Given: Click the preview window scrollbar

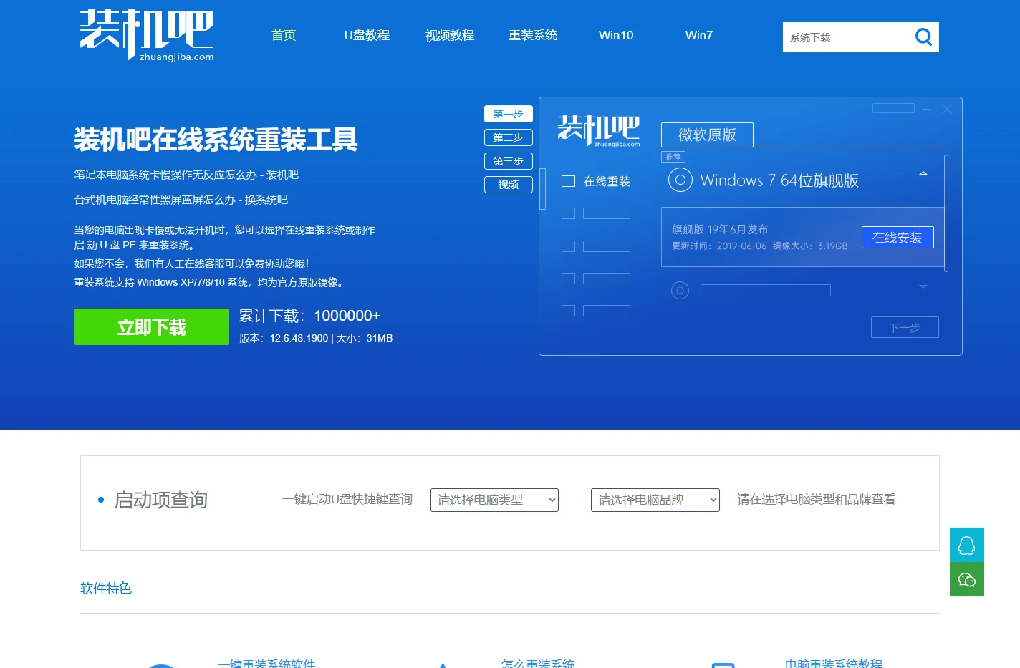Looking at the screenshot, I should [x=946, y=213].
